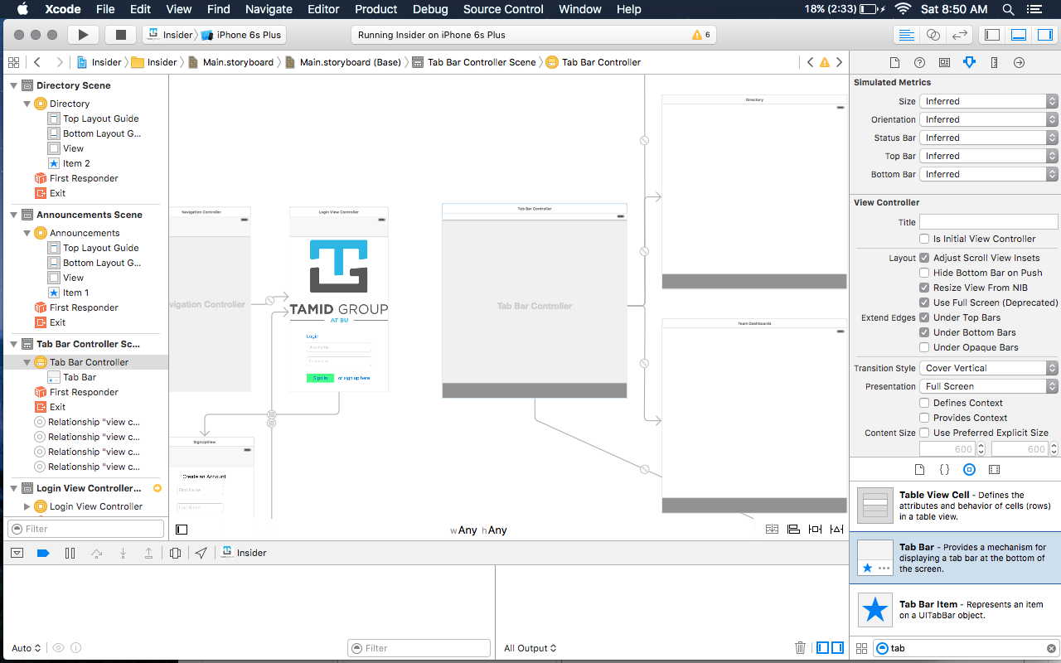
Task: Hide the Utilities pane
Action: coord(1044,35)
